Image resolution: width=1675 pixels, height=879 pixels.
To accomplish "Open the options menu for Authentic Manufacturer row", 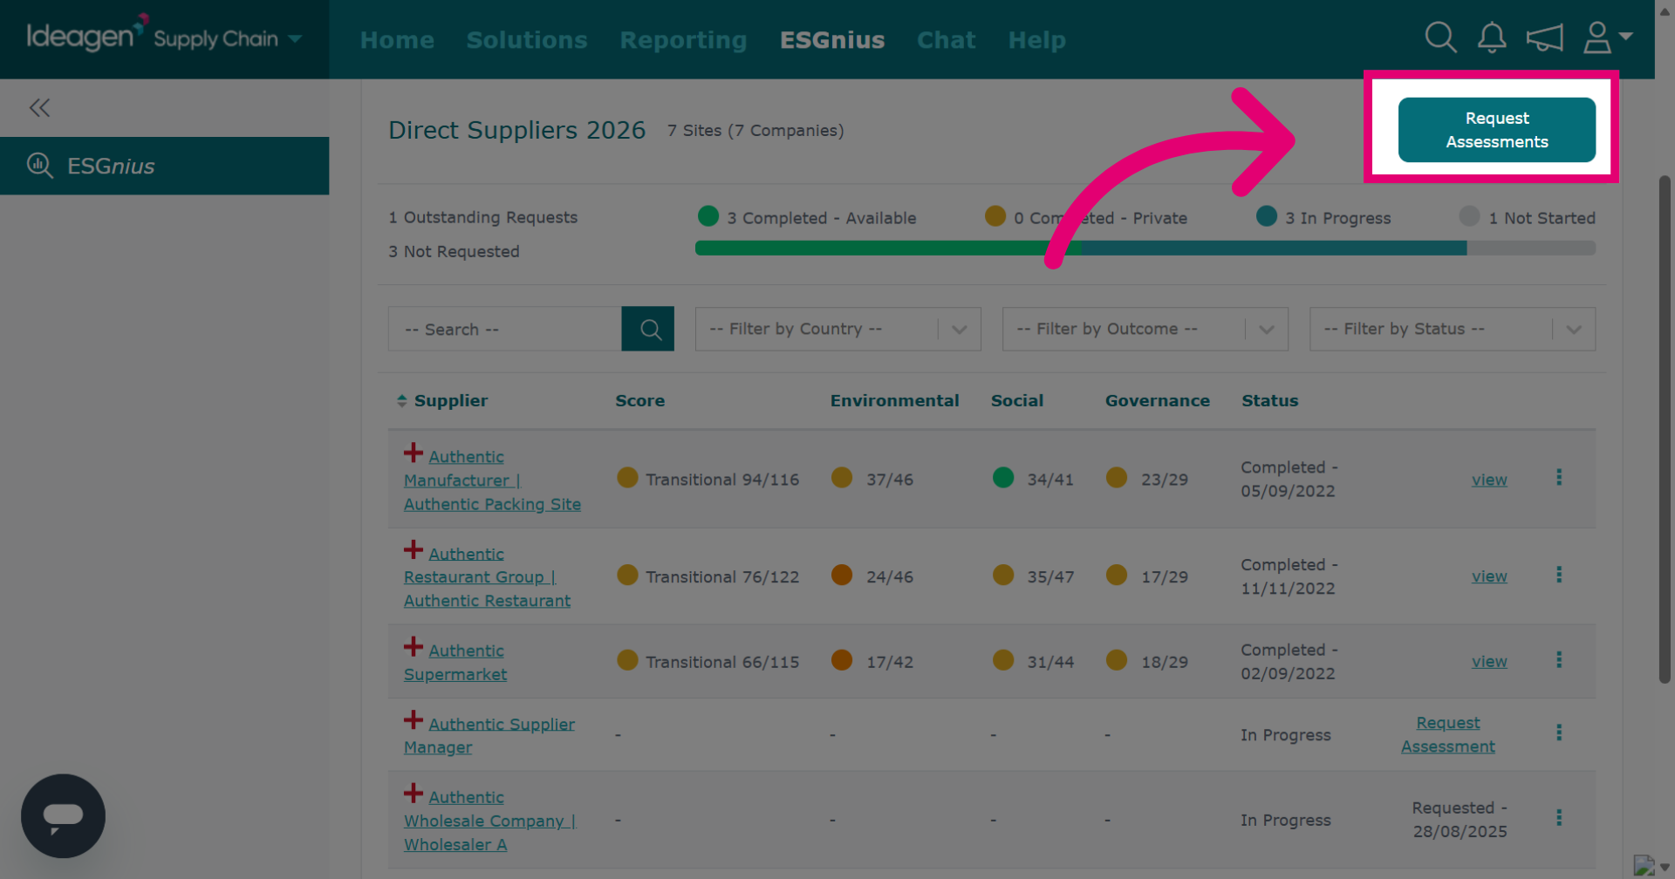I will point(1559,477).
